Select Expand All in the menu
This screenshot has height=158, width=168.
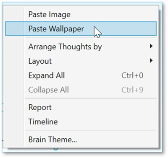pos(81,75)
